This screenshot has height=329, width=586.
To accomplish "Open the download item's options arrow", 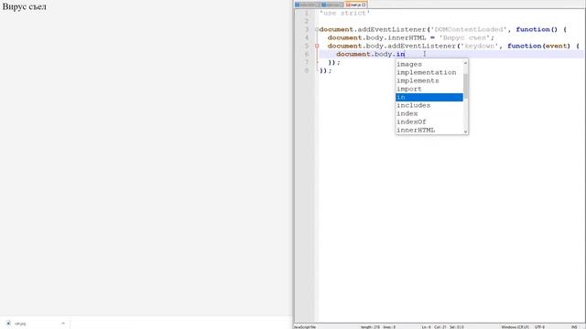I will 63,324.
